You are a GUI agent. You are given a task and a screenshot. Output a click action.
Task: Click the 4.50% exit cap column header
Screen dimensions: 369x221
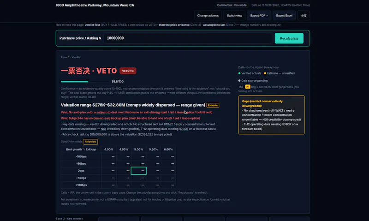coord(124,149)
